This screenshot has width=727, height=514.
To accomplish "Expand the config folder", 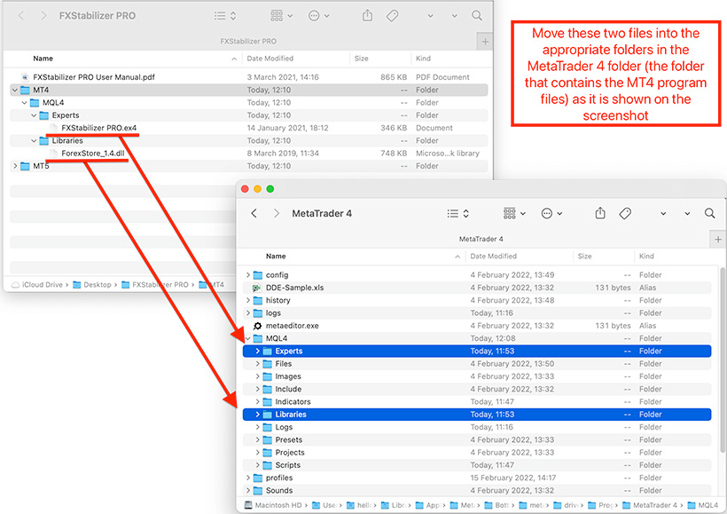I will [248, 275].
